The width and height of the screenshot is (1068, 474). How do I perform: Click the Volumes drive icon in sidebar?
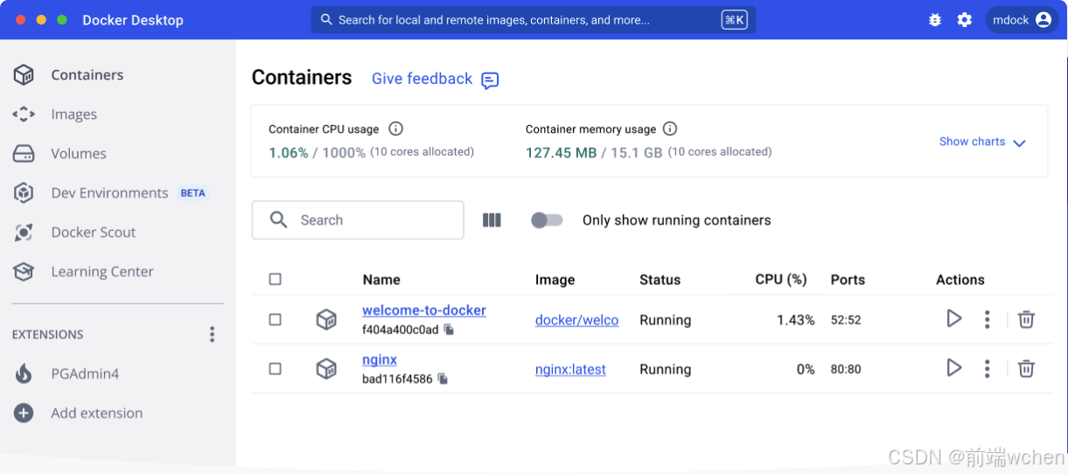click(24, 154)
